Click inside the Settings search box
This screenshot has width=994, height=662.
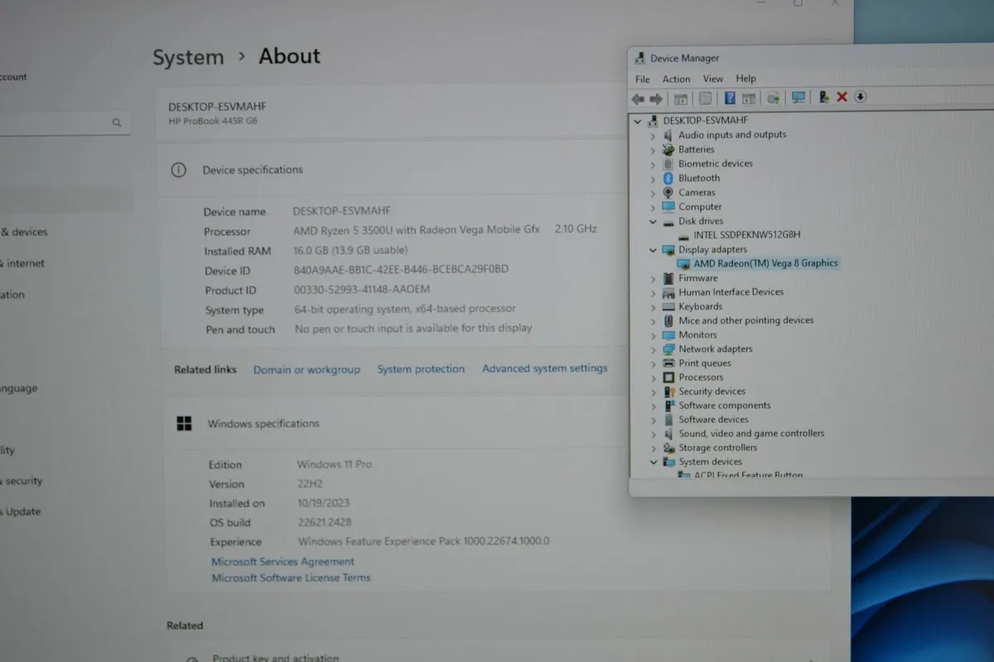click(x=58, y=122)
